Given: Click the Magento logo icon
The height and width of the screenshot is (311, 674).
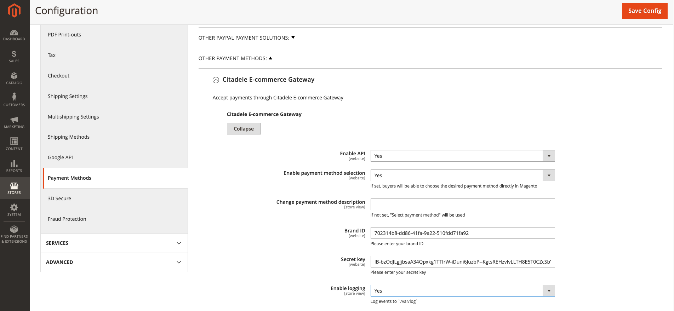Looking at the screenshot, I should click(14, 11).
